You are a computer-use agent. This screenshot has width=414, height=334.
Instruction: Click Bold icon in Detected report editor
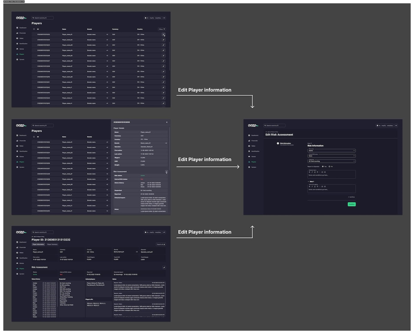coord(309,172)
